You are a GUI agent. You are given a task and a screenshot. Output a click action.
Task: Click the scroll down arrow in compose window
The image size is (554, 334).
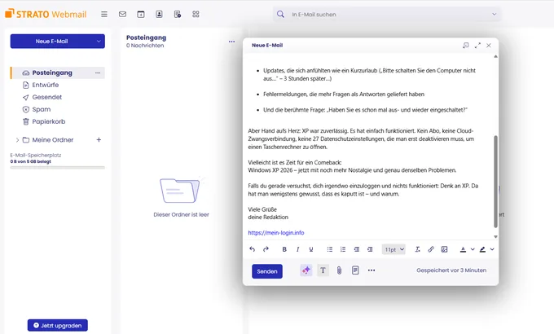[x=495, y=237]
